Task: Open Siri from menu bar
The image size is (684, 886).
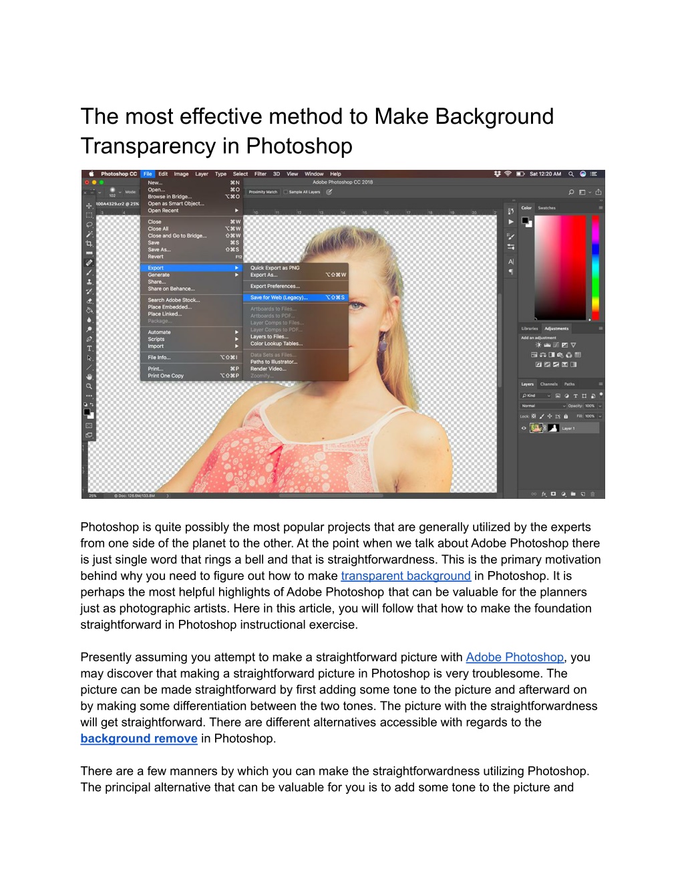Action: (582, 174)
